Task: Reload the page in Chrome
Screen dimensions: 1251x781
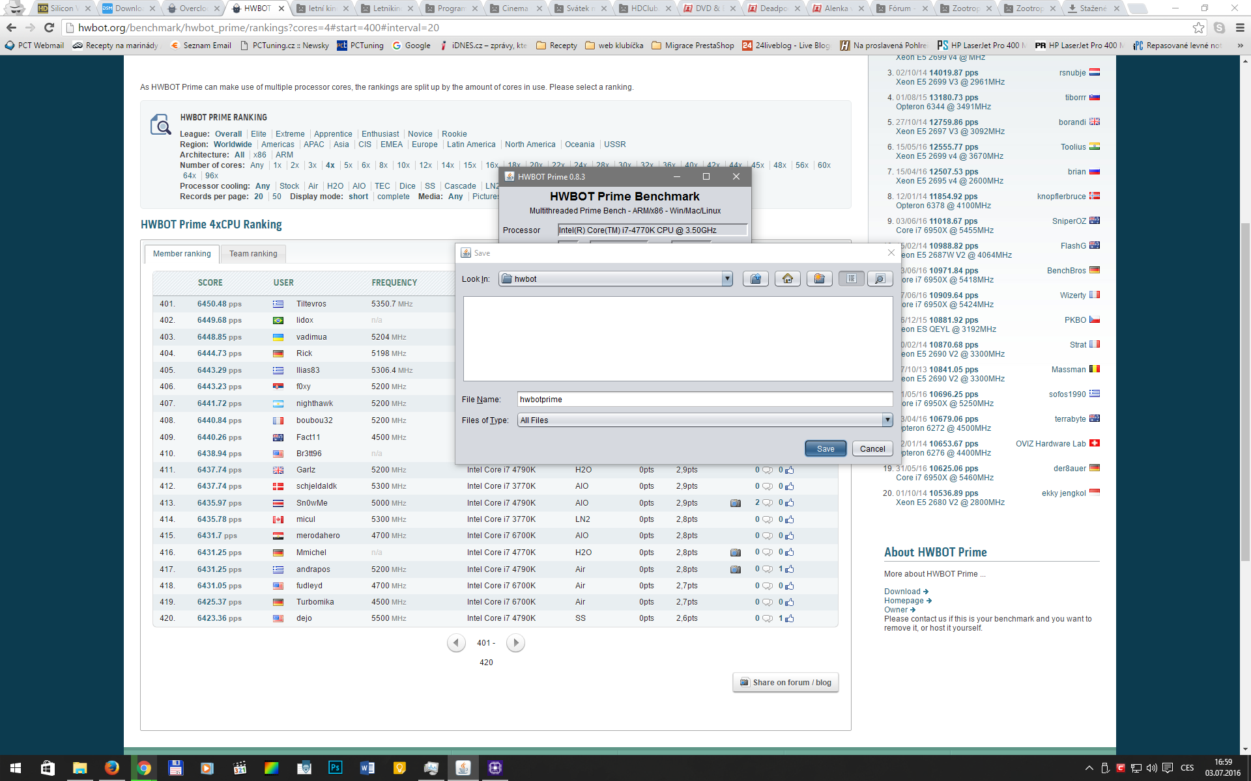Action: pos(49,27)
